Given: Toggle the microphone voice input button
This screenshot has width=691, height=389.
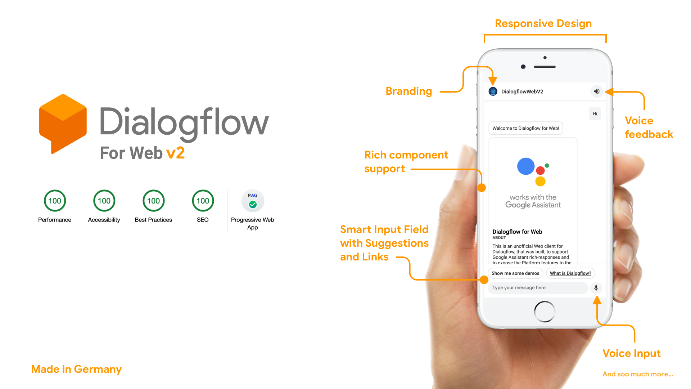Looking at the screenshot, I should coord(596,288).
